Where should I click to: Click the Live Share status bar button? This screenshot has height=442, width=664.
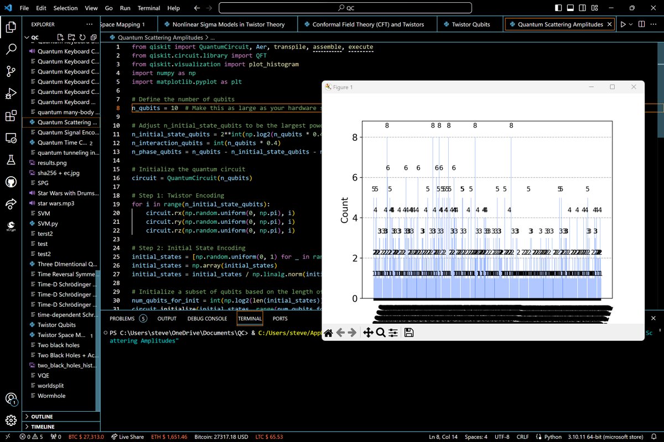[x=127, y=437]
